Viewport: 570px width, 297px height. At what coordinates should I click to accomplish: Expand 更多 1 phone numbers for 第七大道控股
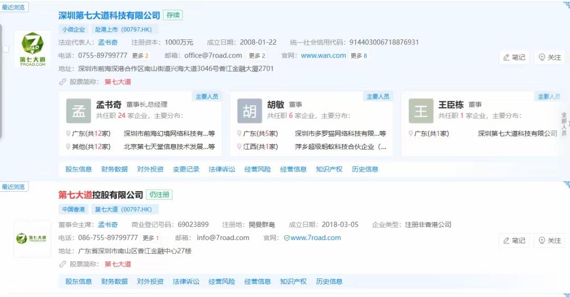(x=151, y=238)
